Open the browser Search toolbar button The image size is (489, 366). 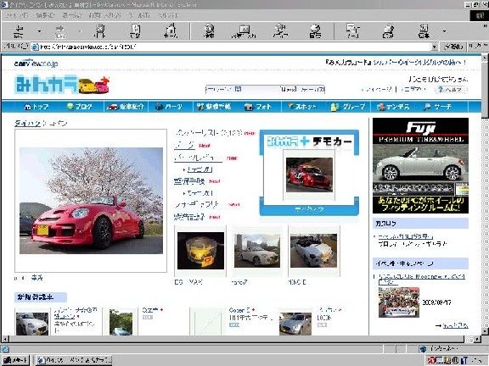pyautogui.click(x=209, y=31)
